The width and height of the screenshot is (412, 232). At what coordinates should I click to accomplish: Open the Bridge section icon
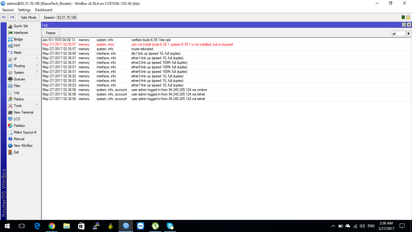(10, 39)
